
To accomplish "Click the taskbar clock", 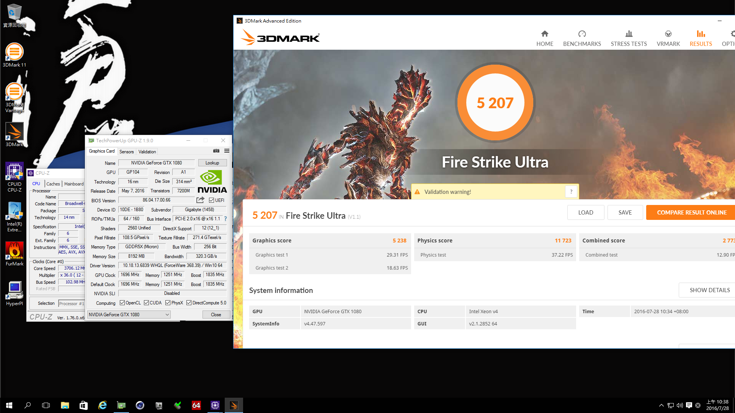I will click(x=717, y=405).
